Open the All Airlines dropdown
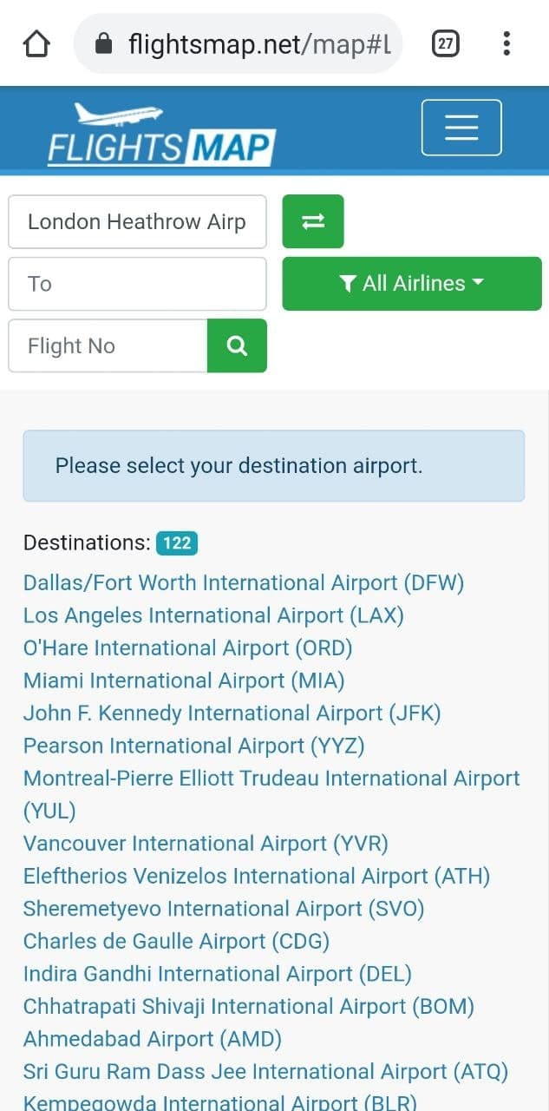This screenshot has height=1111, width=549. [412, 283]
